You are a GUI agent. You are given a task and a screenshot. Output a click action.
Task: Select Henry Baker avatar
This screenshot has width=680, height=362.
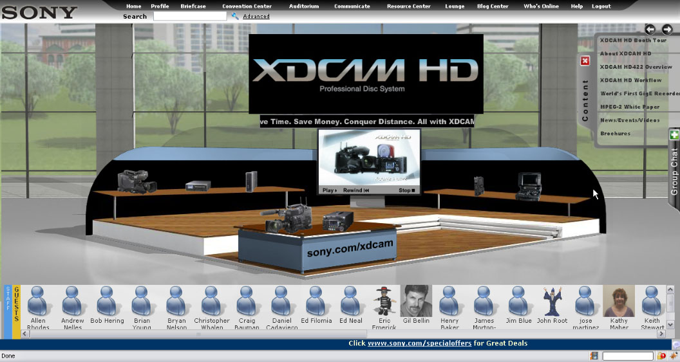point(449,300)
